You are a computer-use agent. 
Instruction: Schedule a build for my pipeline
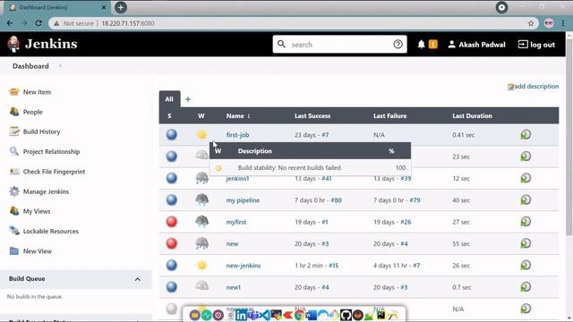(x=526, y=200)
